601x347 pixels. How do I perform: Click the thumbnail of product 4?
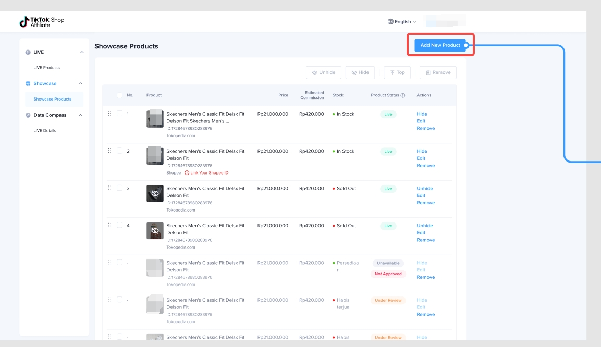click(155, 231)
